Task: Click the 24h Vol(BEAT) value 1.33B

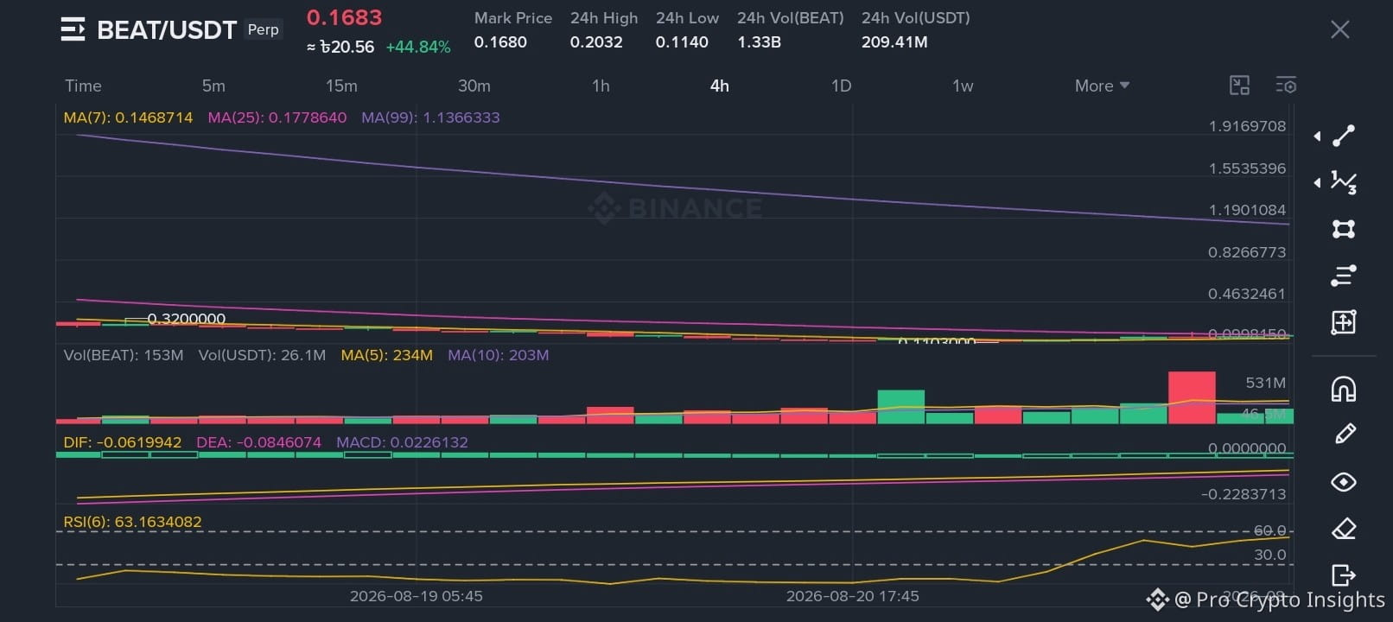Action: 759,41
